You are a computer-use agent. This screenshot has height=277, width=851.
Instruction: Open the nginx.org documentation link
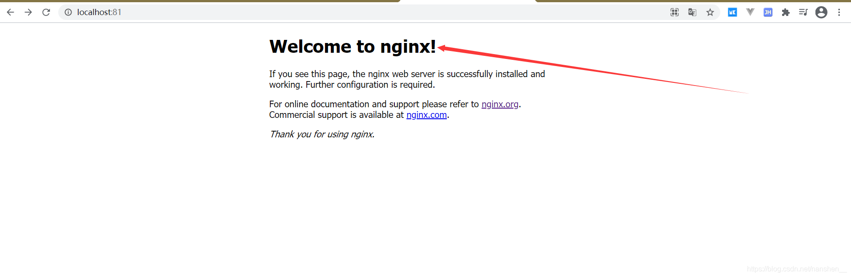(x=500, y=104)
